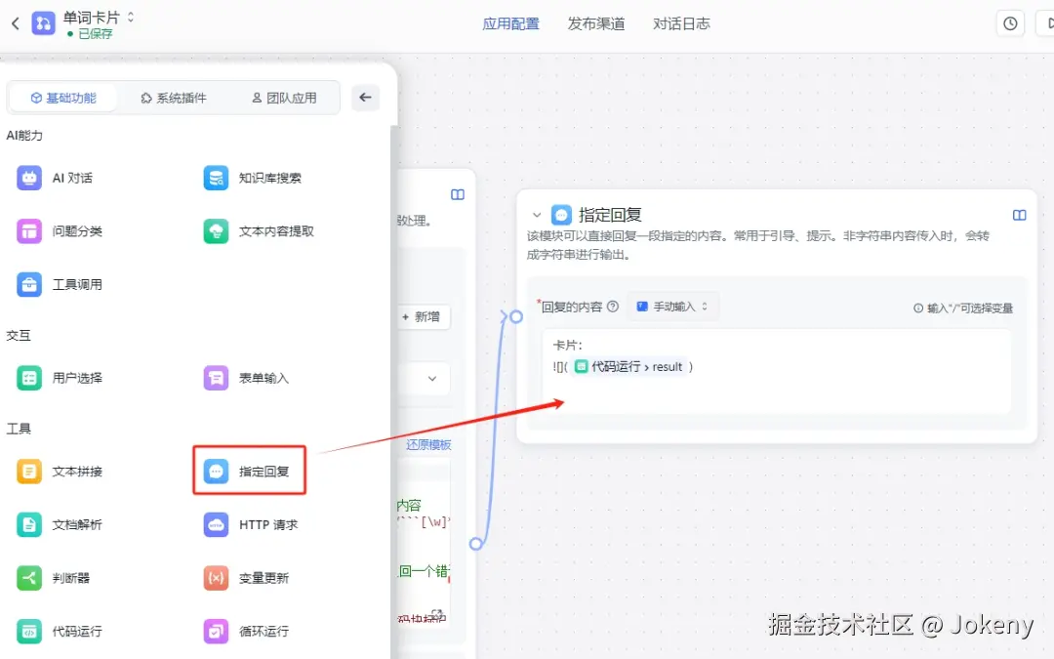Viewport: 1054px width, 659px height.
Task: Open the 应用配置 tab
Action: click(510, 24)
